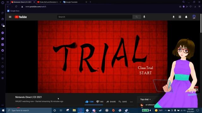Open the Google Docs bookmark
Image resolution: width=202 pixels, height=113 pixels.
(13, 11)
